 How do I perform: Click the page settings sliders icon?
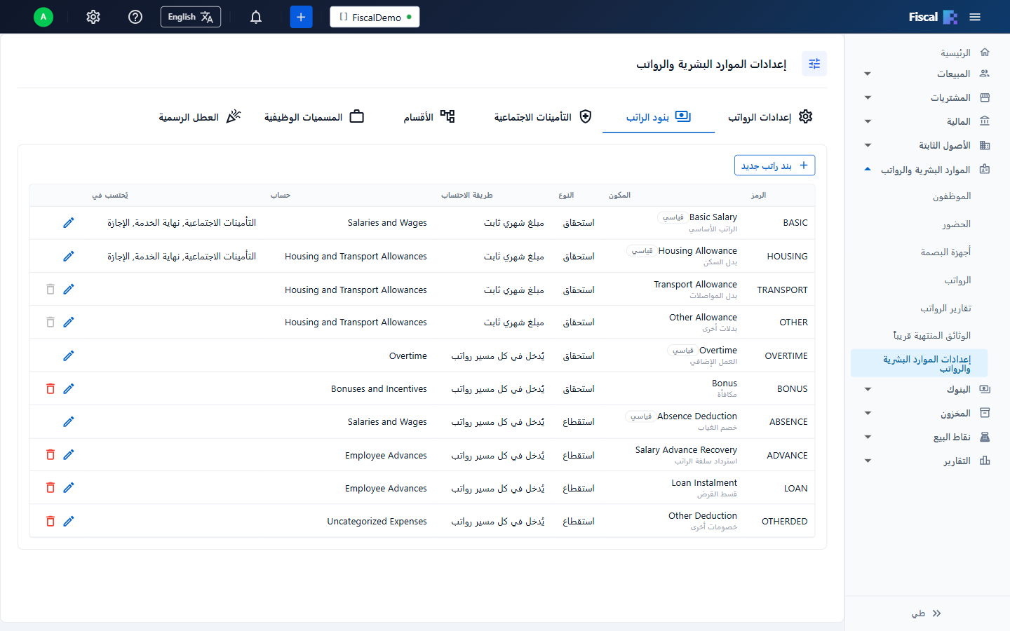pos(814,64)
